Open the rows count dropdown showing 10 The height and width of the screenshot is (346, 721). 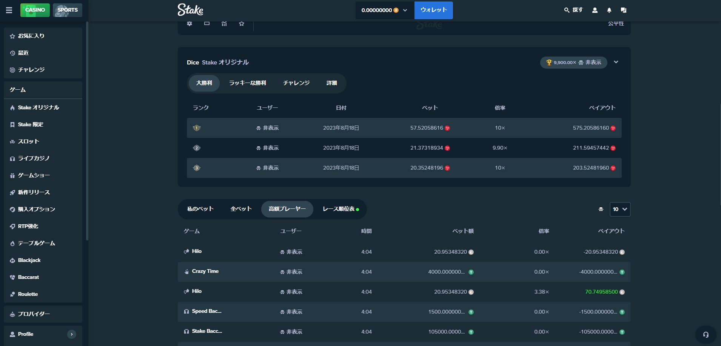pyautogui.click(x=620, y=209)
